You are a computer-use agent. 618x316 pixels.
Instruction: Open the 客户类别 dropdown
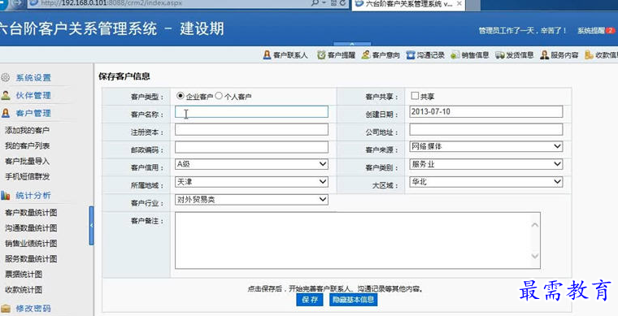[x=486, y=164]
